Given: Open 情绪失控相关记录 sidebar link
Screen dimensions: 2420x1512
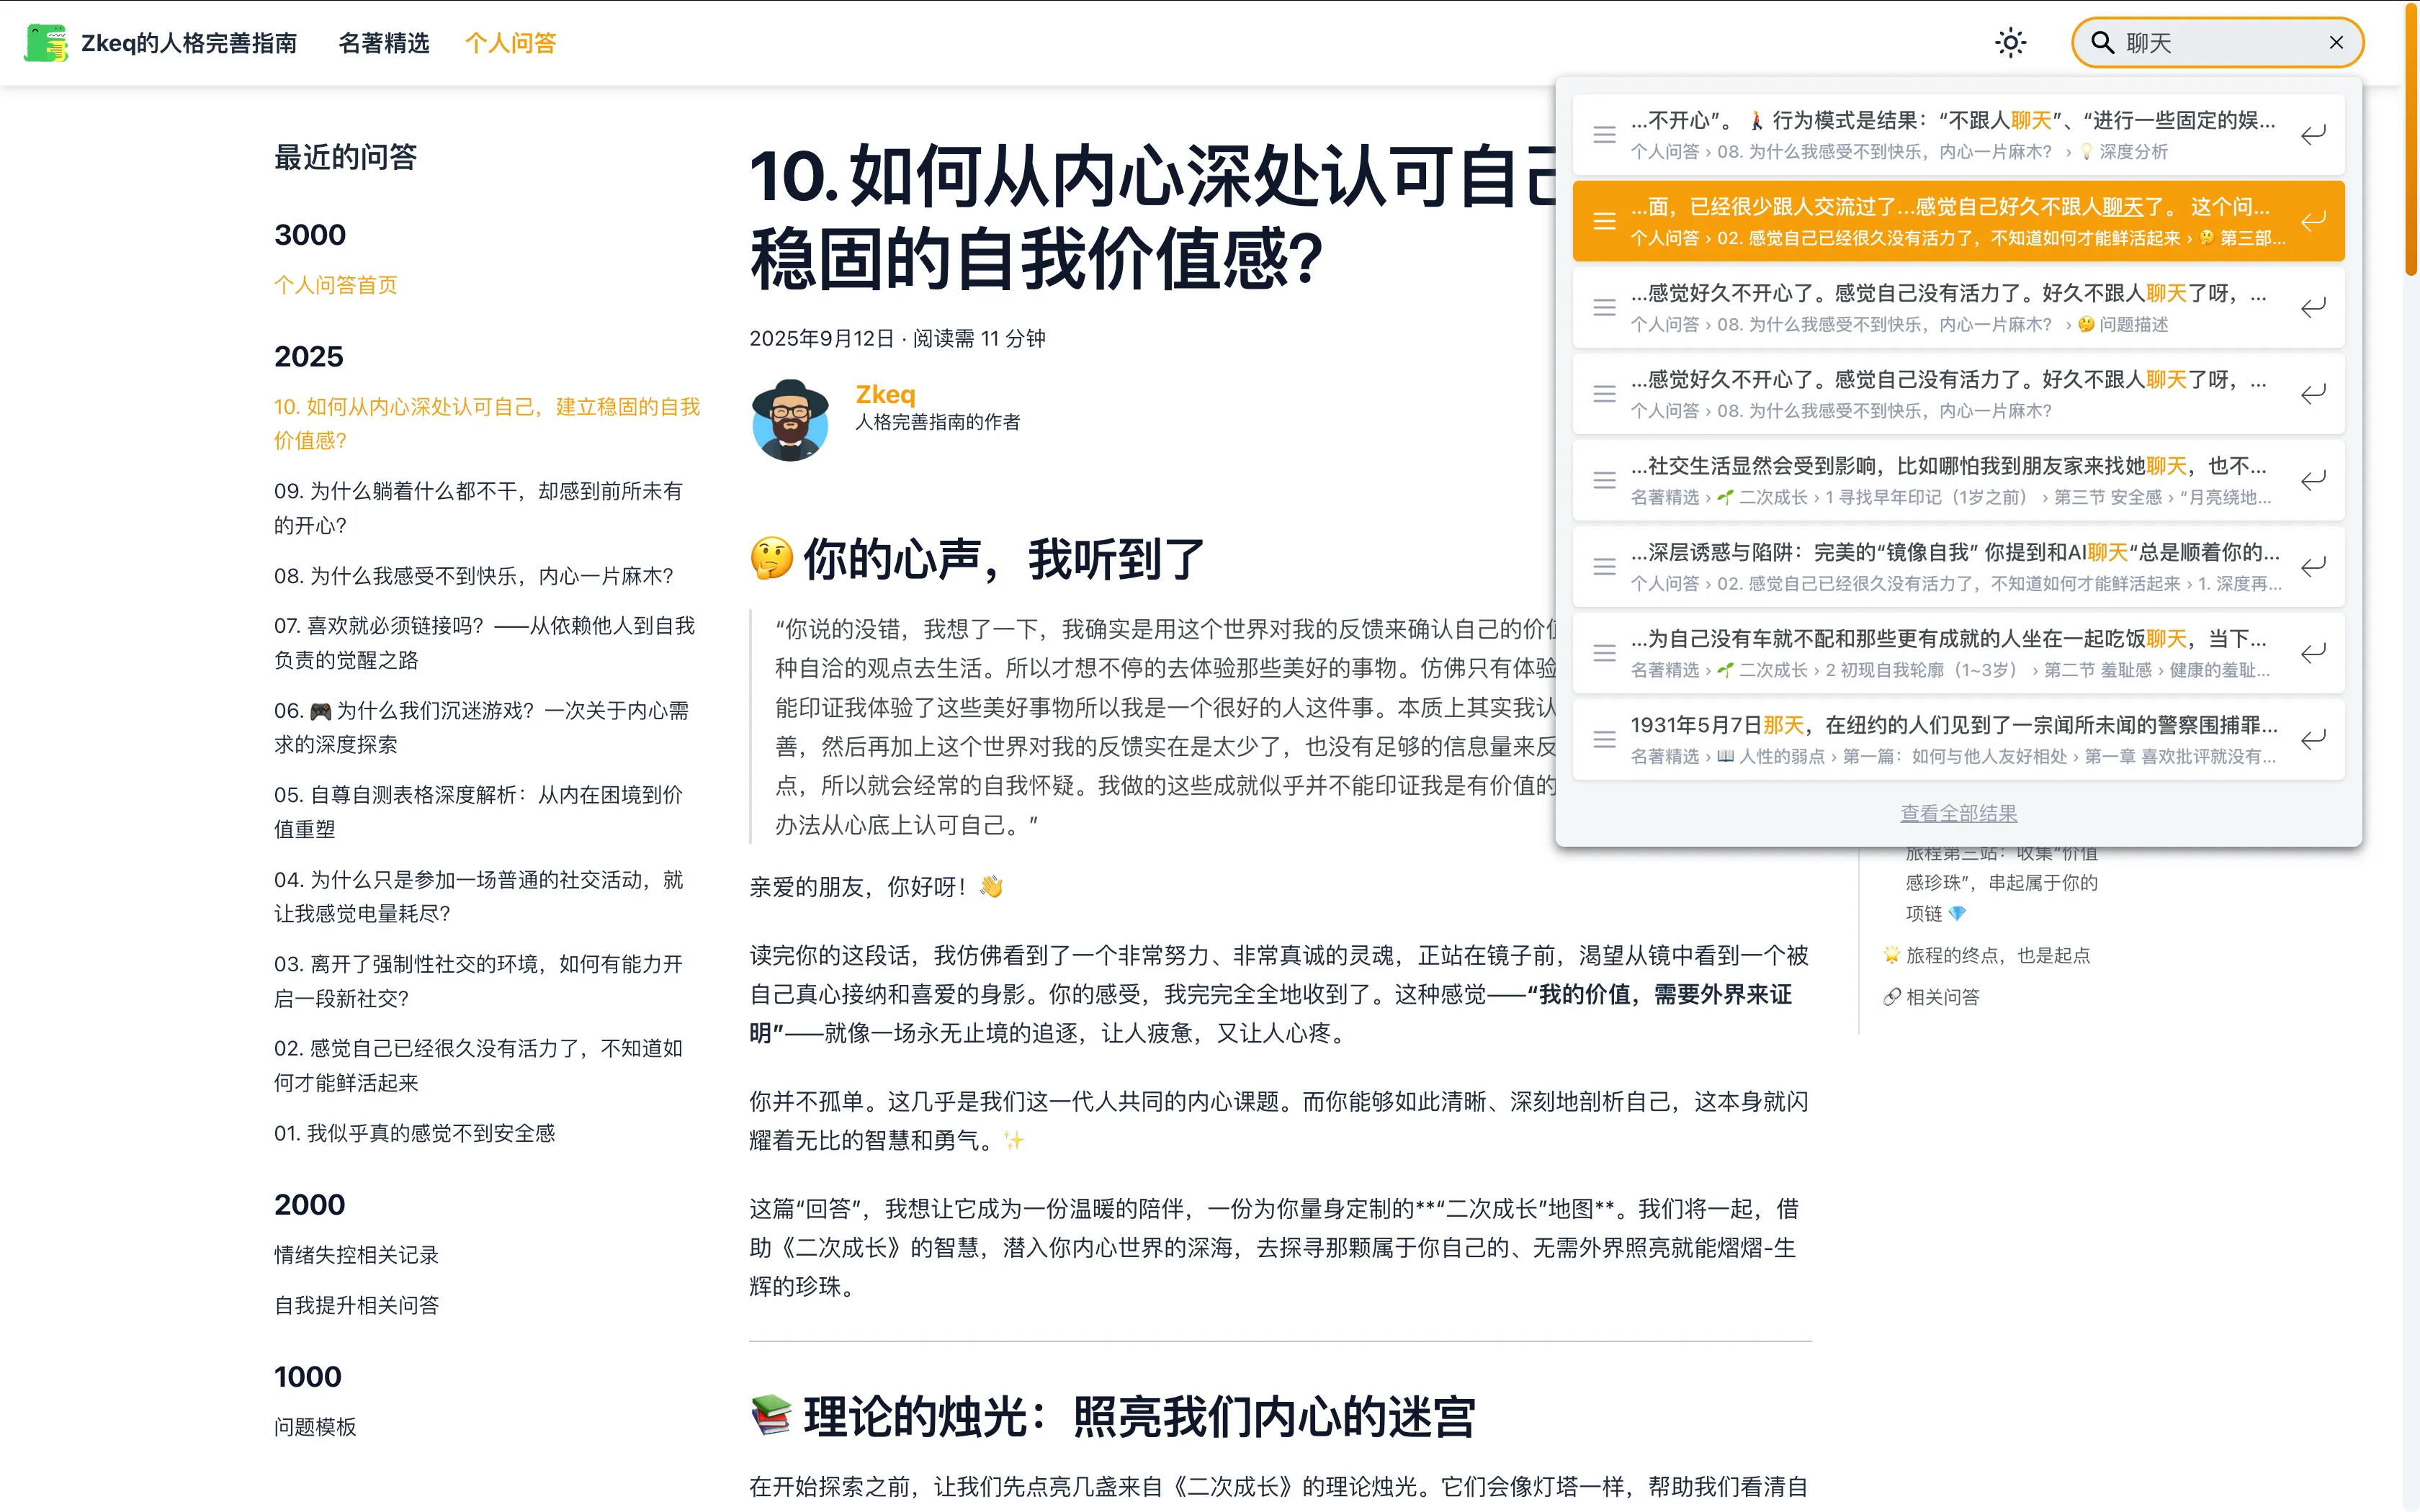Looking at the screenshot, I should pos(357,1255).
